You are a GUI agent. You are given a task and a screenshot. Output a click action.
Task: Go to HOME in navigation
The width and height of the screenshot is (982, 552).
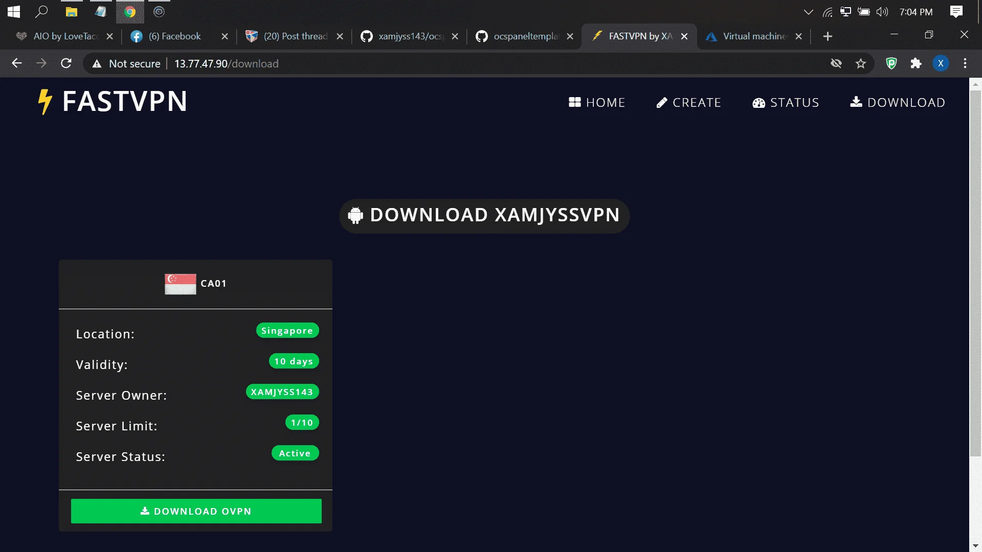click(x=597, y=103)
